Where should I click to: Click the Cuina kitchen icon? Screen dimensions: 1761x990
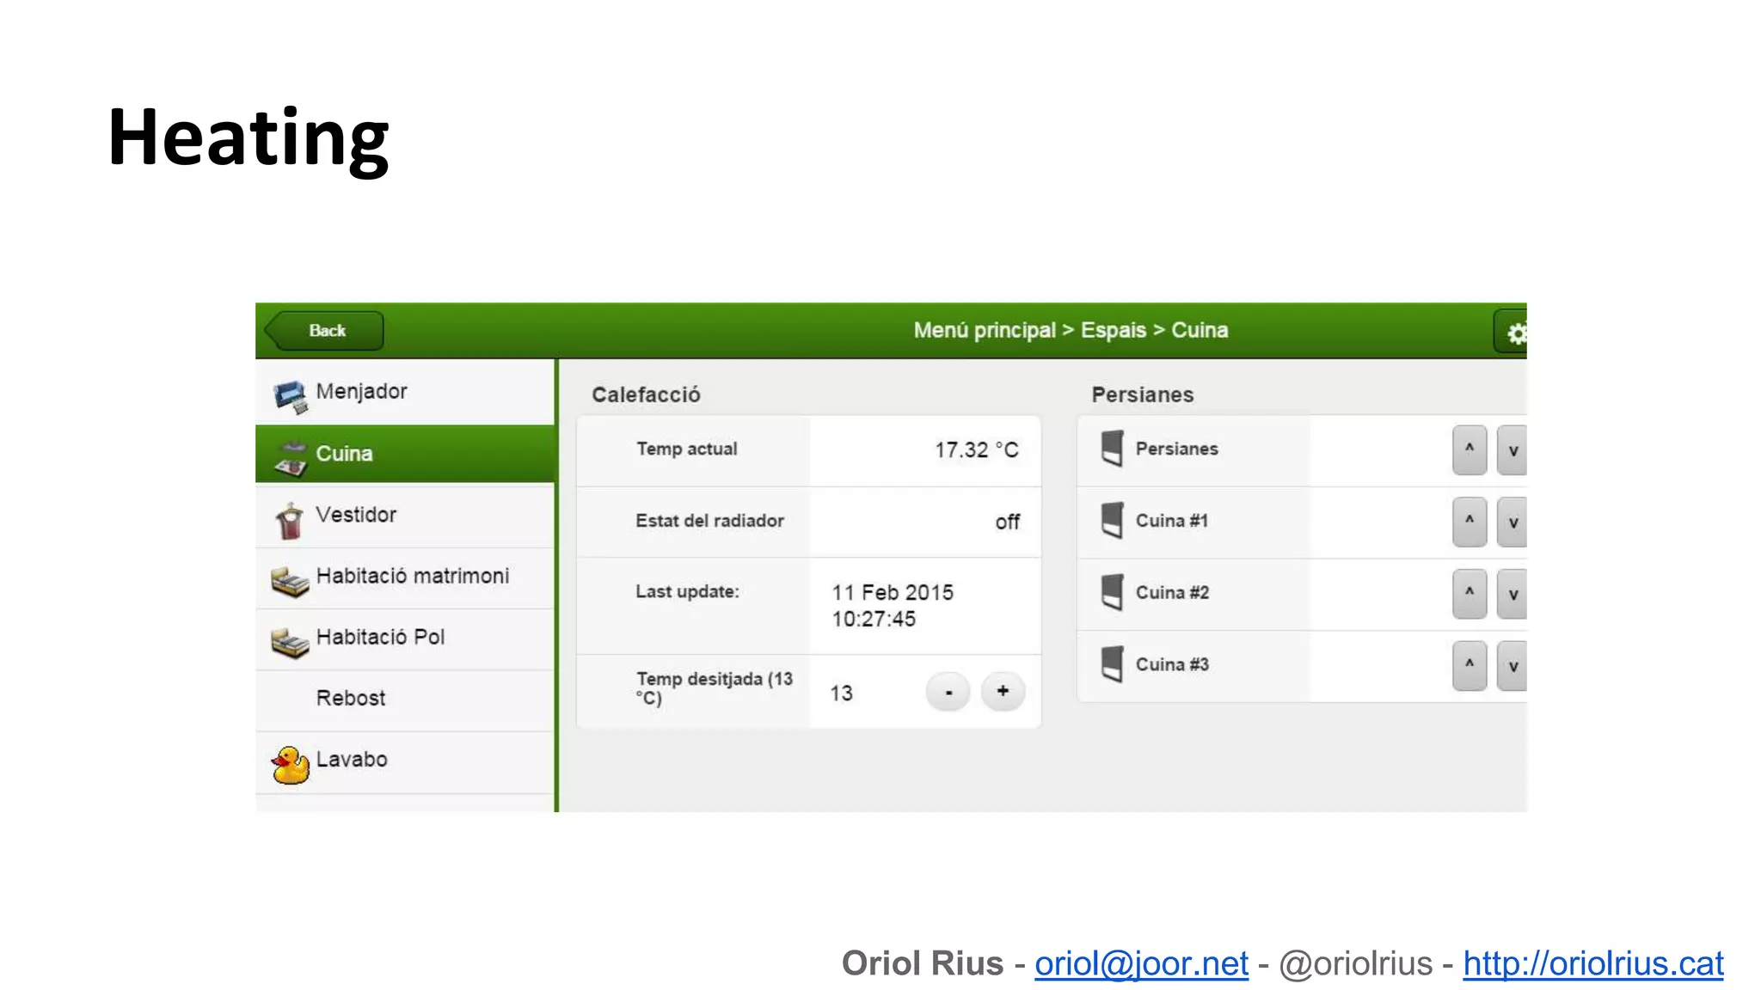[x=291, y=457]
